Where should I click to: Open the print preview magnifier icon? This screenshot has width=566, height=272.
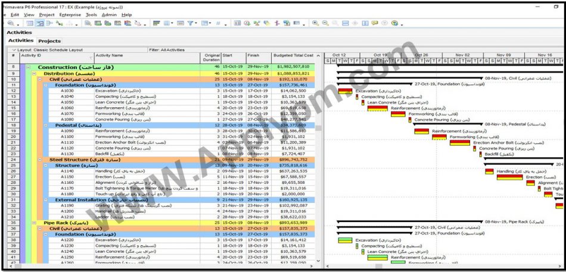(x=11, y=23)
